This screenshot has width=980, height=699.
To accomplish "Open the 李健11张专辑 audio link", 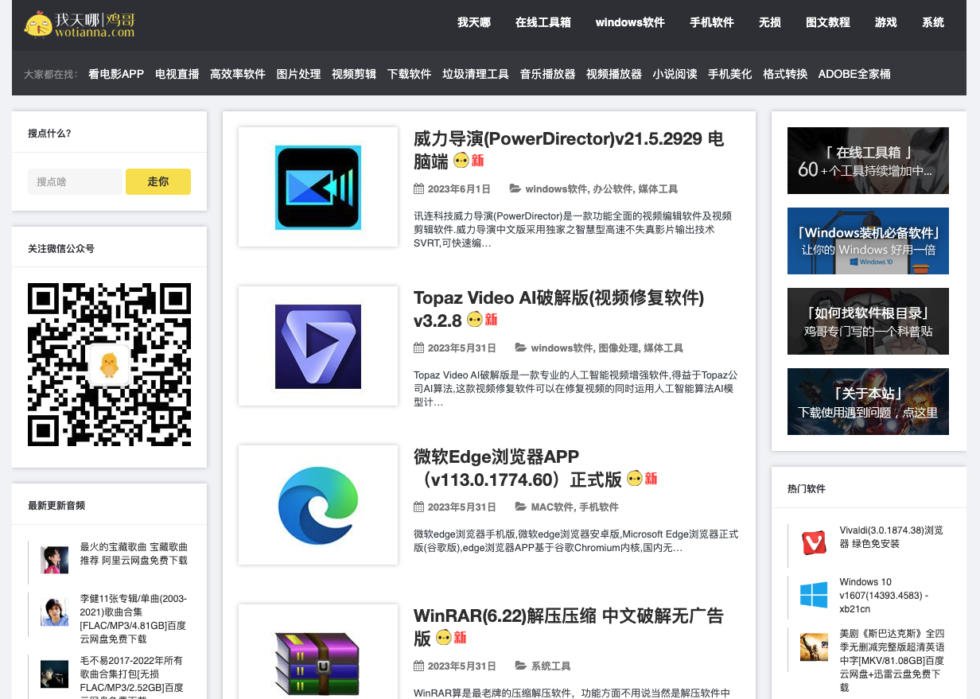I will point(134,619).
